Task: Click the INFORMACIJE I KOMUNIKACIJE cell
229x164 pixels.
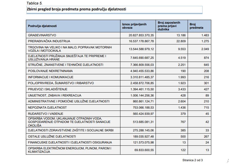Action: point(51,77)
